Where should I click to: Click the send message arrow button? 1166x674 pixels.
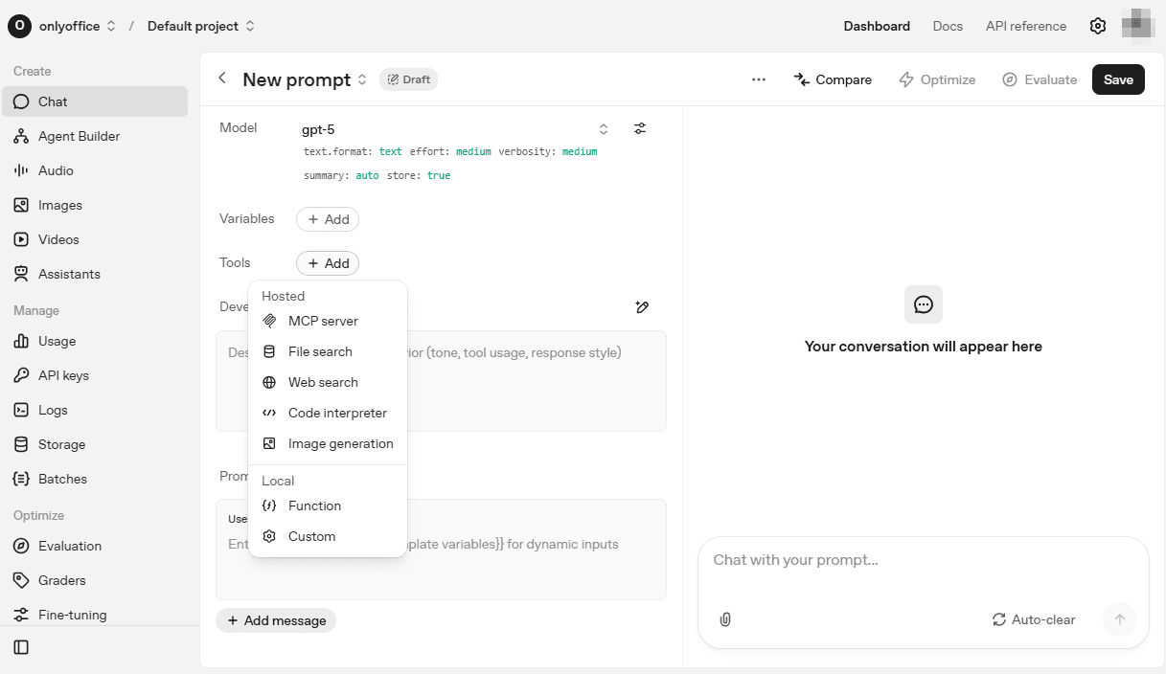[x=1119, y=619]
